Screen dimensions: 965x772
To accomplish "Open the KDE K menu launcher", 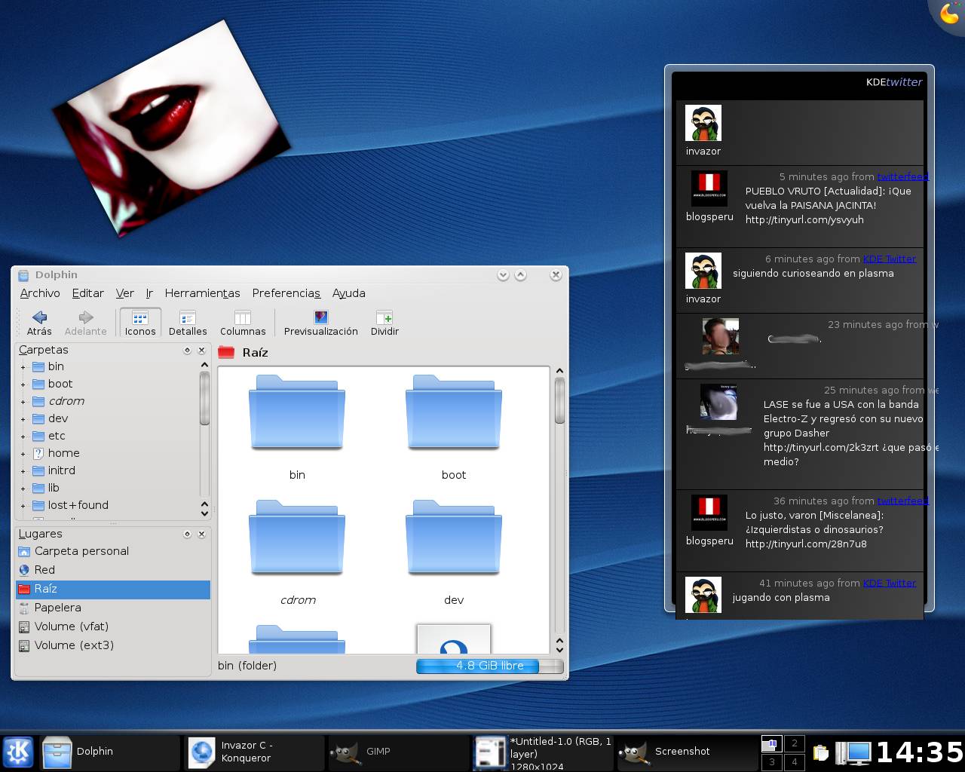I will 18,752.
